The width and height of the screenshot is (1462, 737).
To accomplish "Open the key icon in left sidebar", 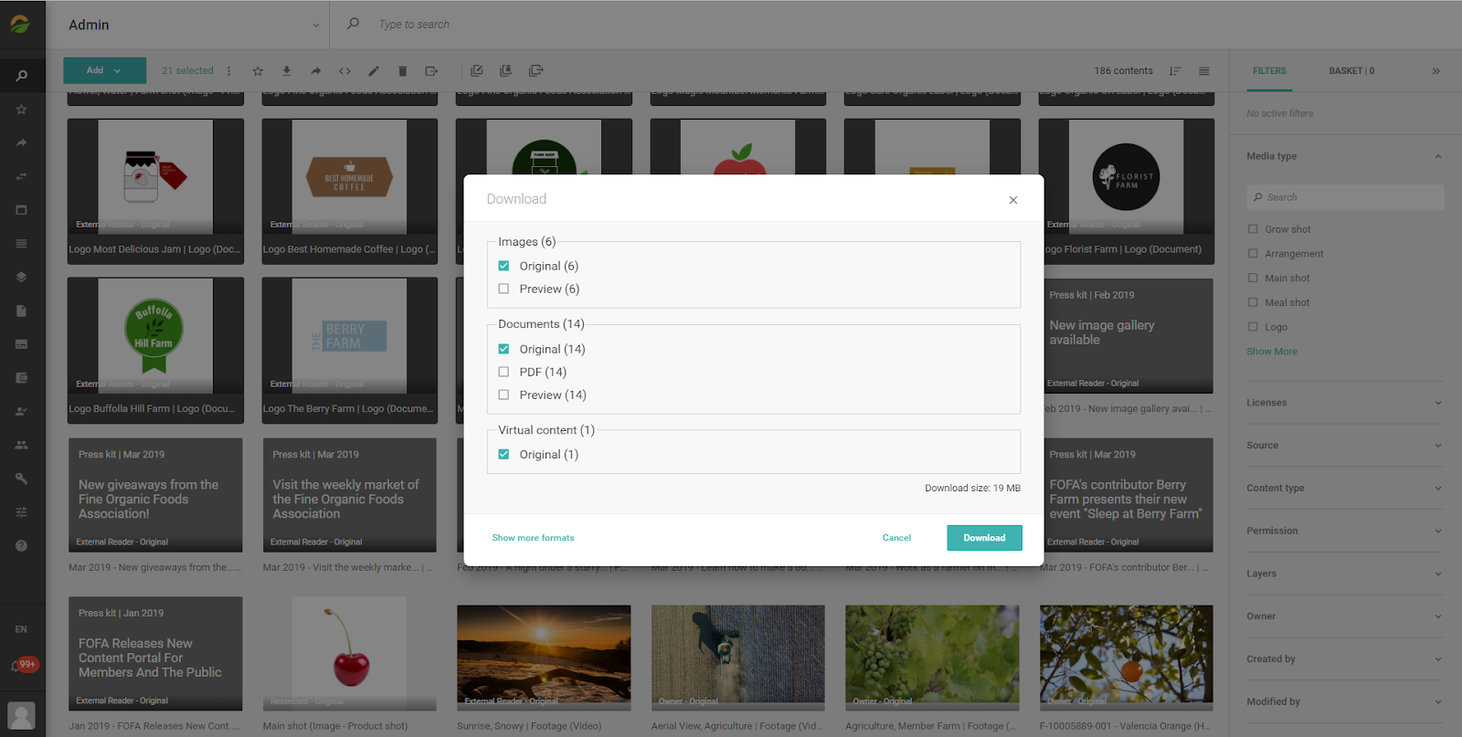I will pos(21,479).
